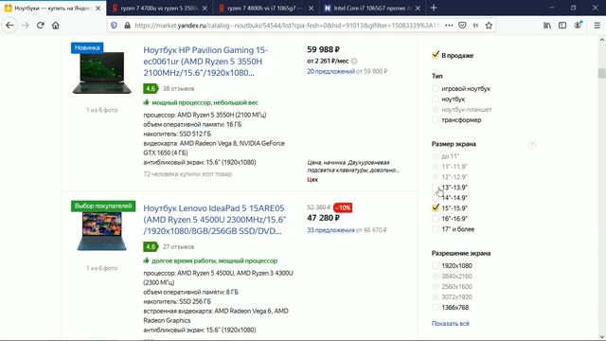Uncheck the 'В продаже' filter
The image size is (606, 341).
point(436,55)
